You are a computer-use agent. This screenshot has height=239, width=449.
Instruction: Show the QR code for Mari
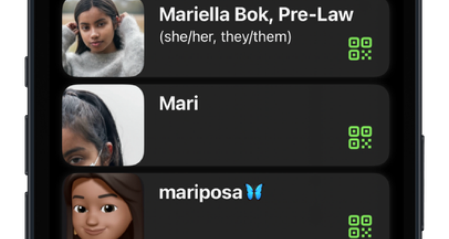pyautogui.click(x=360, y=137)
